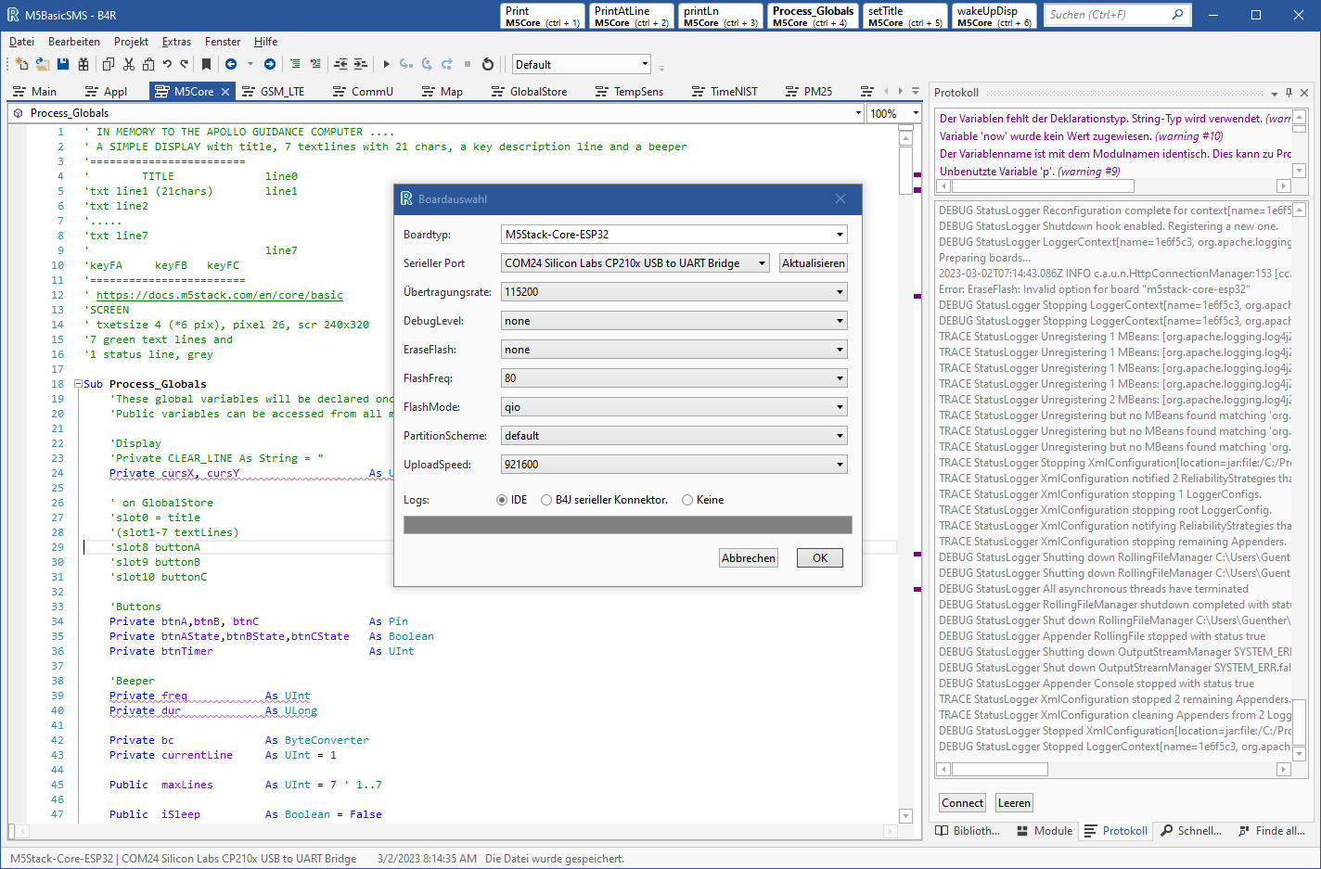
Task: Expand the UploadSpeed dropdown
Action: click(x=673, y=465)
